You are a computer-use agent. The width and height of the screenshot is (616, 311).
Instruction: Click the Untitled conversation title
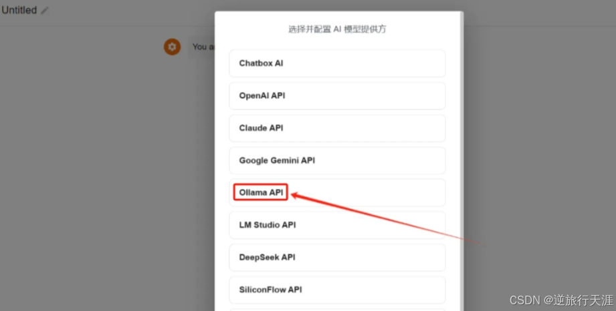[x=19, y=10]
